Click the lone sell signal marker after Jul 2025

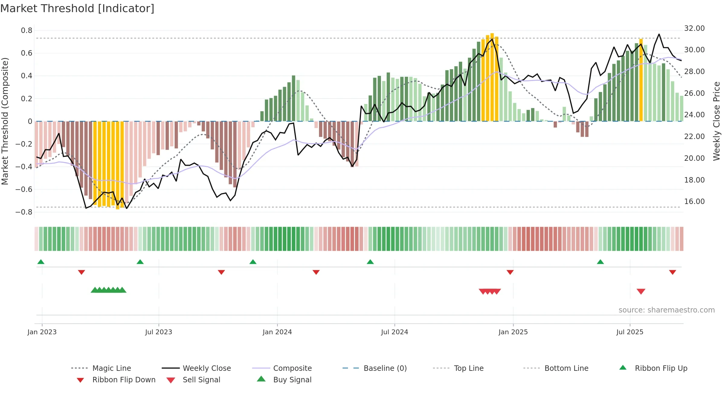pos(641,292)
